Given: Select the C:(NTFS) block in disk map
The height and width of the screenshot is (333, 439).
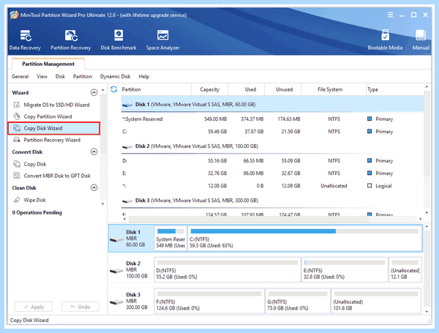Looking at the screenshot, I should [x=304, y=239].
